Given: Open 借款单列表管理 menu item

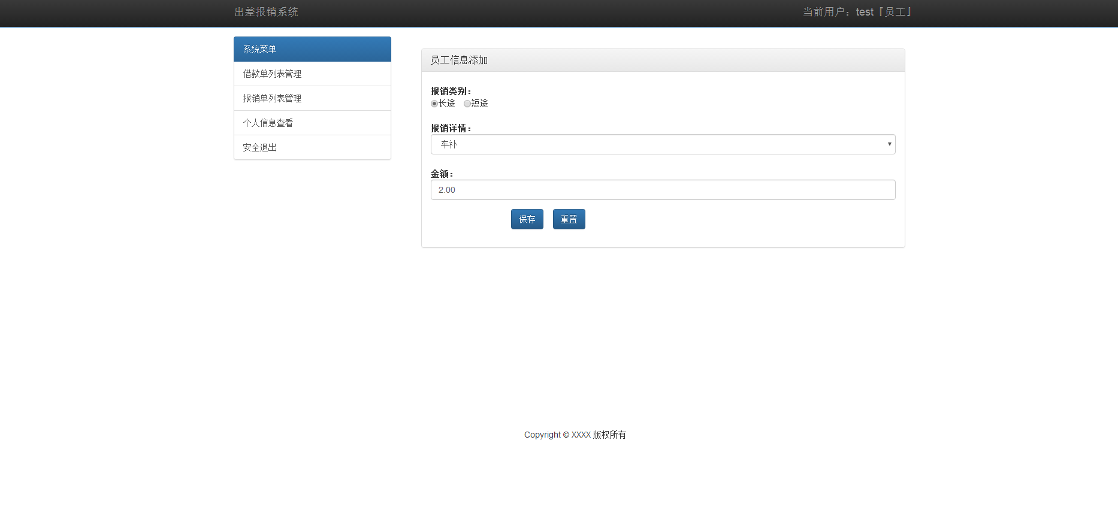Looking at the screenshot, I should pyautogui.click(x=312, y=74).
